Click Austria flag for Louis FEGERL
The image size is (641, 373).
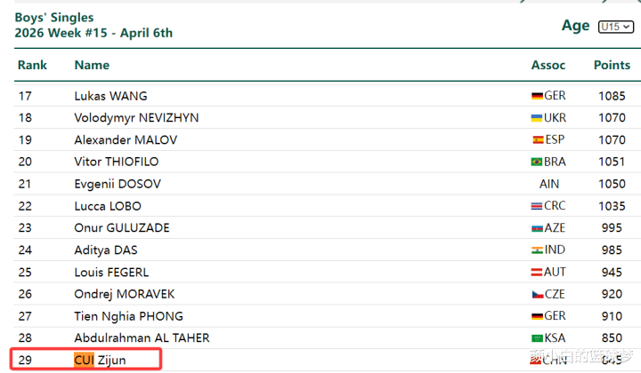tap(537, 272)
